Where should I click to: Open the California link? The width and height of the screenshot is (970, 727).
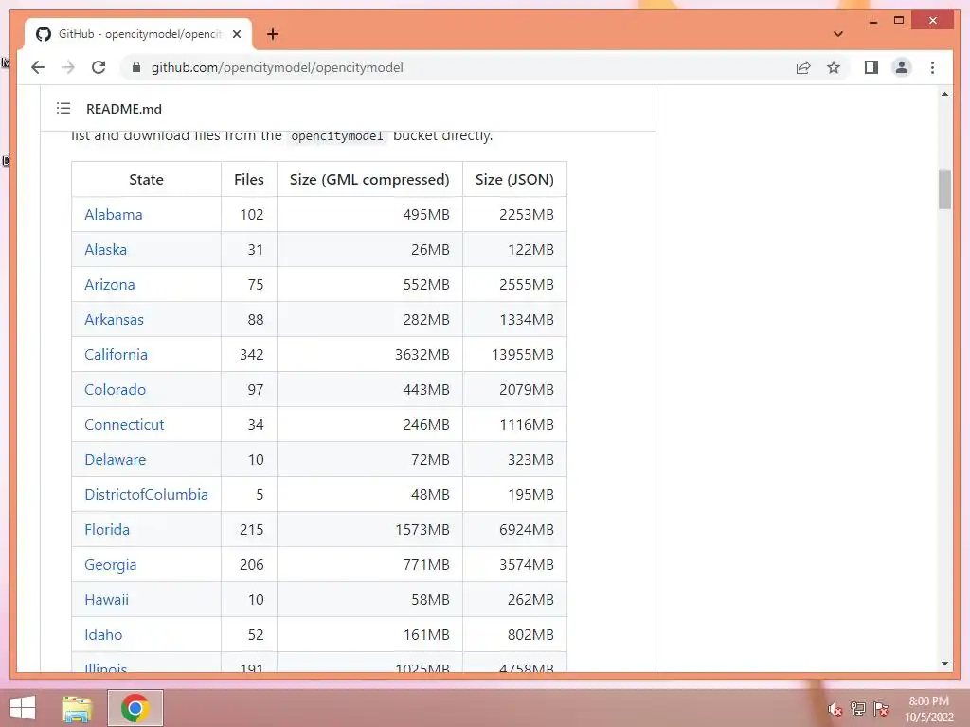pos(116,355)
